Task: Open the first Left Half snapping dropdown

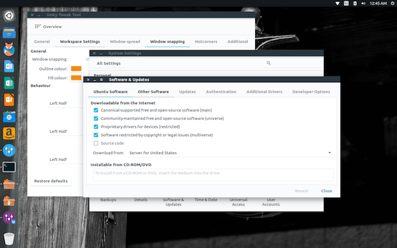Action: [65, 104]
